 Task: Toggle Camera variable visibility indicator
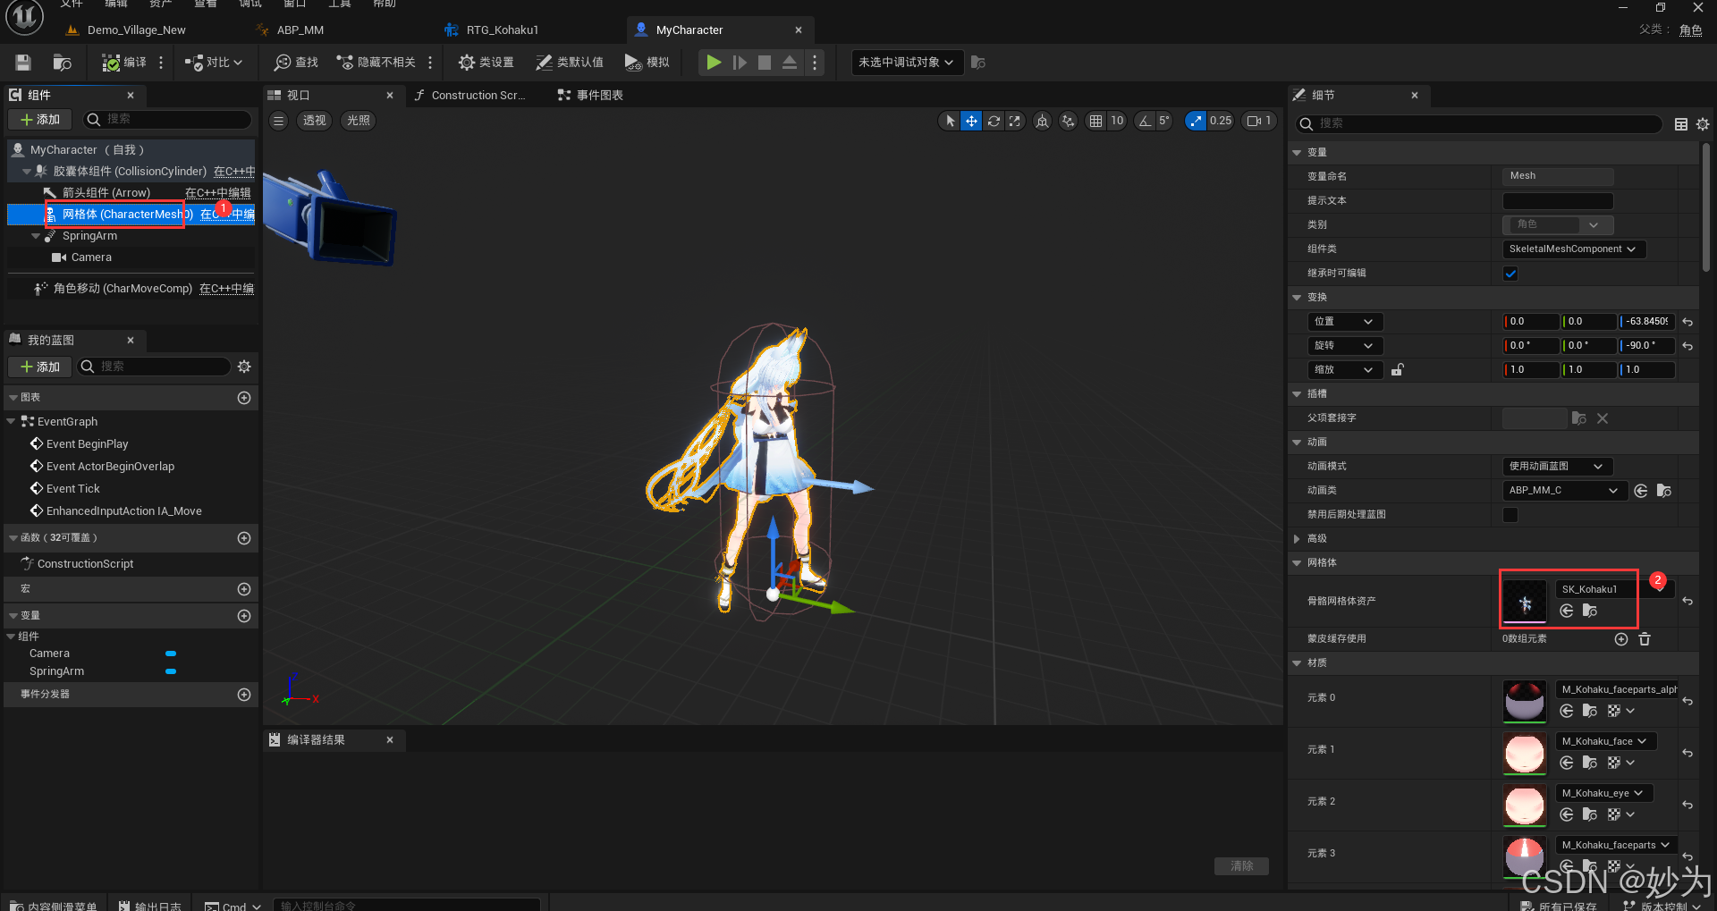171,654
